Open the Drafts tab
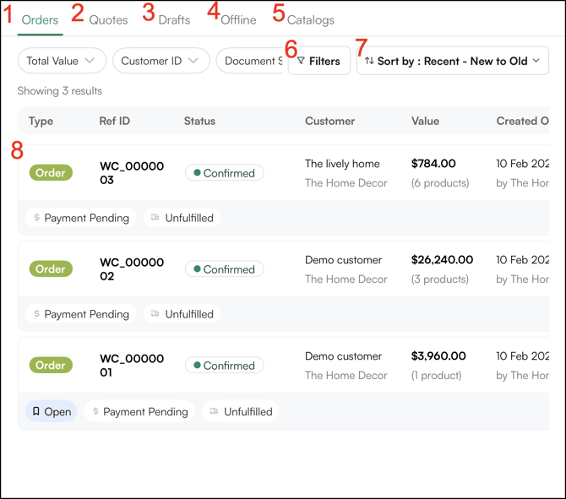Image resolution: width=566 pixels, height=499 pixels. click(174, 19)
